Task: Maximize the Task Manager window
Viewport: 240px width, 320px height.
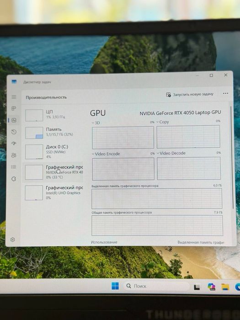Action: (211, 75)
